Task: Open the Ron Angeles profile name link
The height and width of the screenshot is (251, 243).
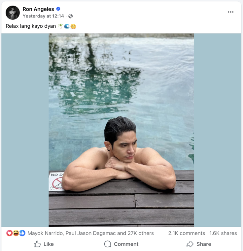Action: pos(38,9)
